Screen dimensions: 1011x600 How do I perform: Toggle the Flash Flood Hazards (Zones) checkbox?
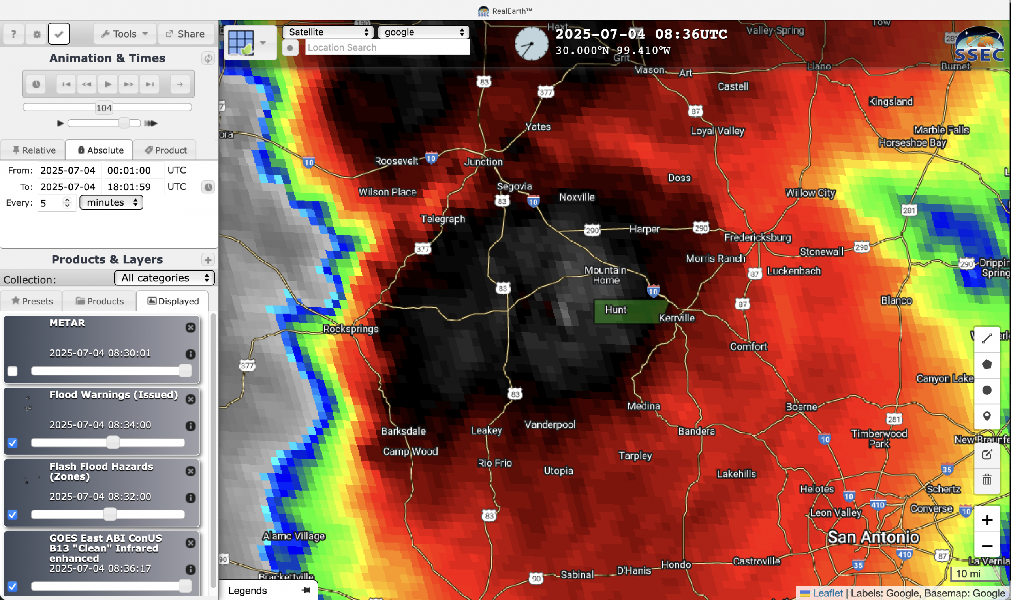click(13, 515)
